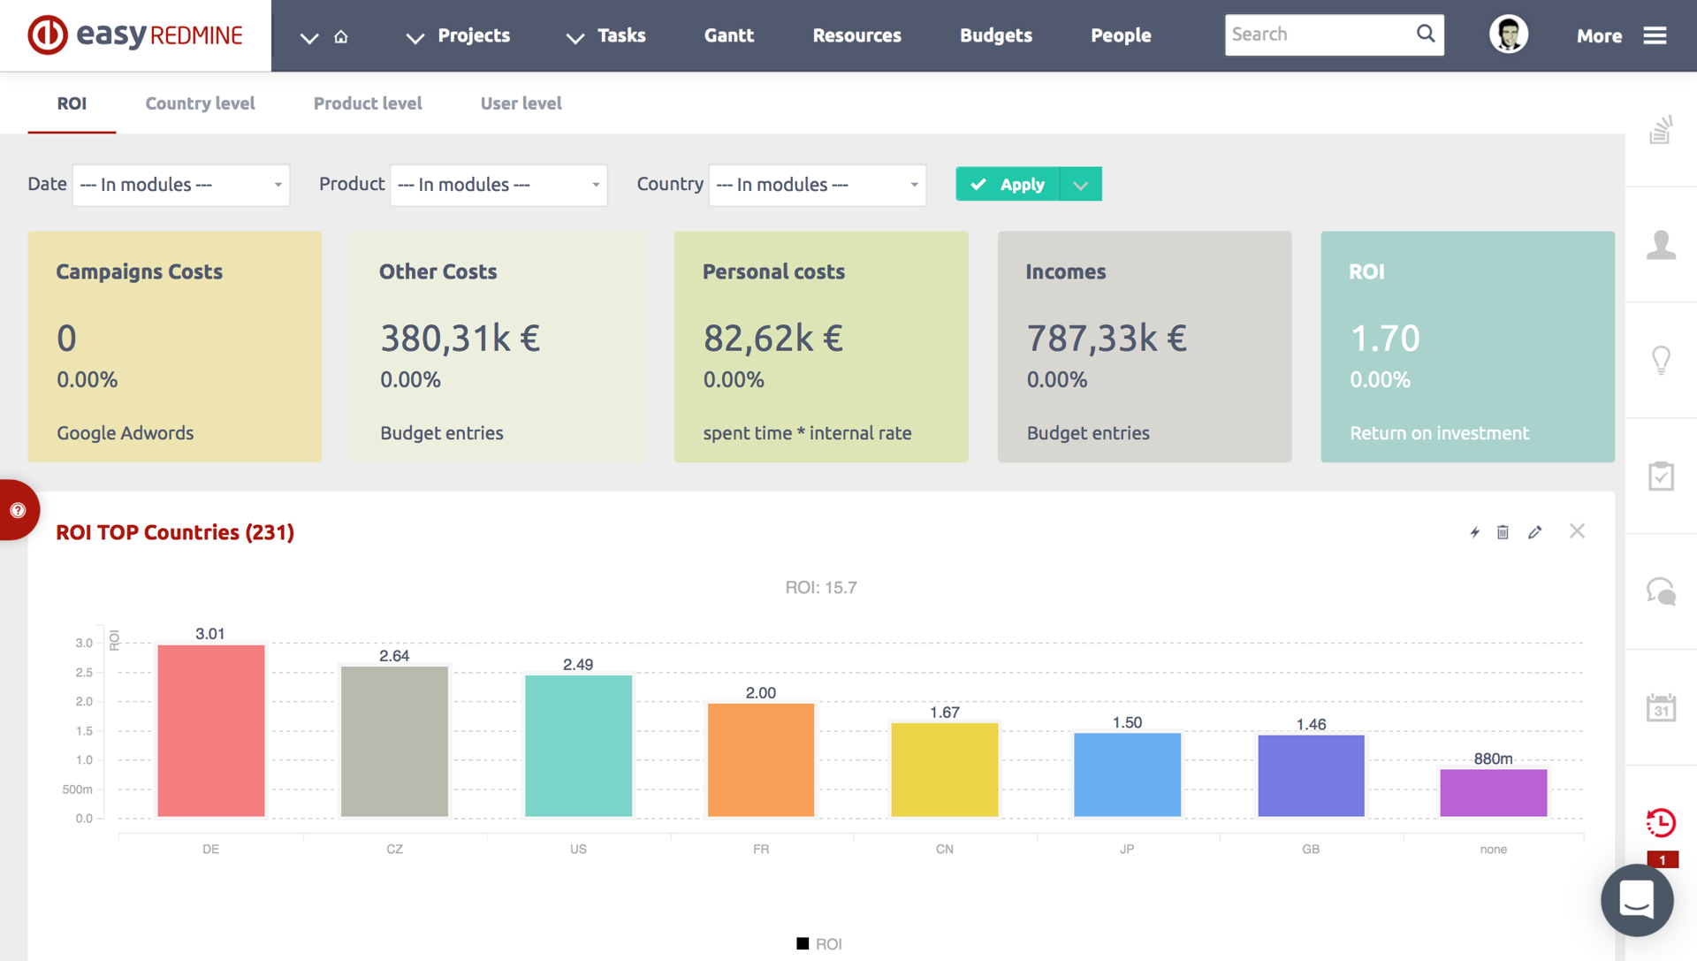Viewport: 1697px width, 961px height.
Task: Click the red help question mark button
Action: click(x=18, y=510)
